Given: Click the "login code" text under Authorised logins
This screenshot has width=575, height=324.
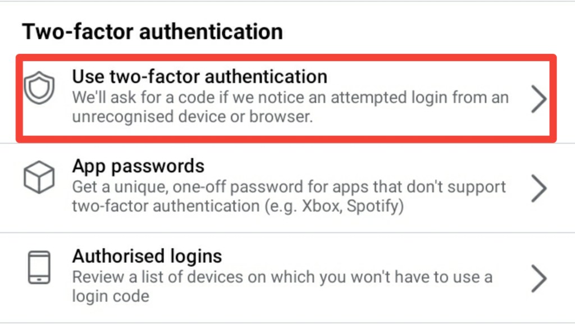Looking at the screenshot, I should point(110,296).
